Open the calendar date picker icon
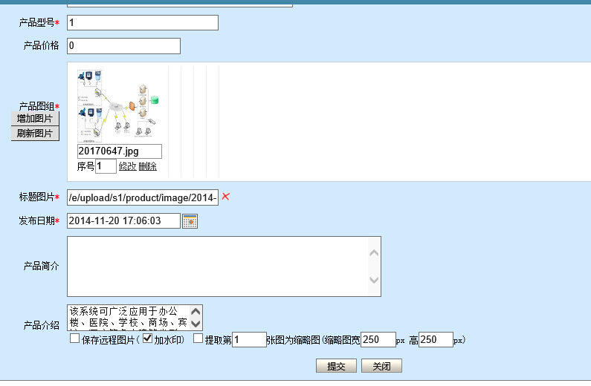 [x=190, y=221]
